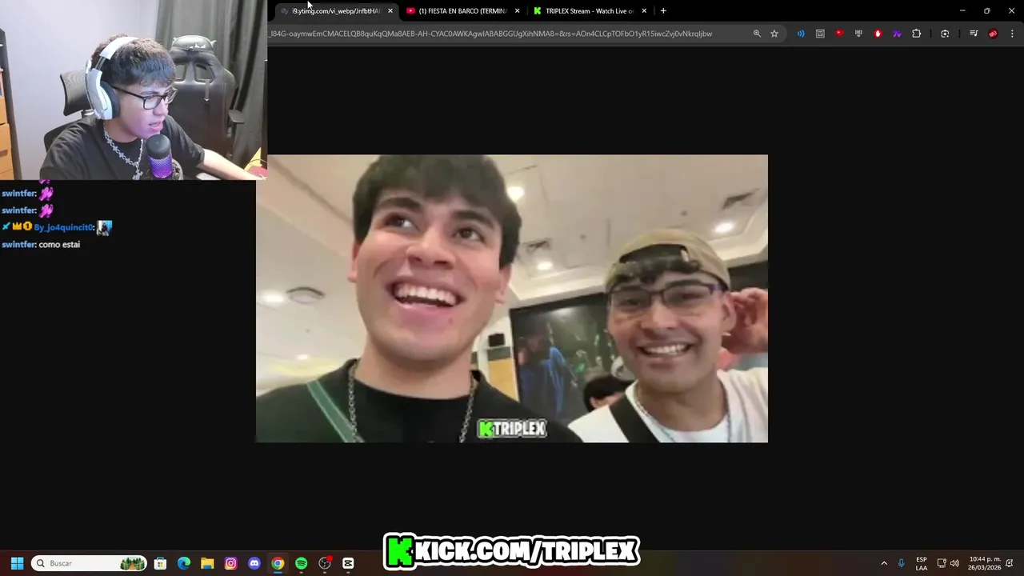Expand the hidden system tray icons chevron
Screen dimensions: 1024x576
[x=884, y=563]
